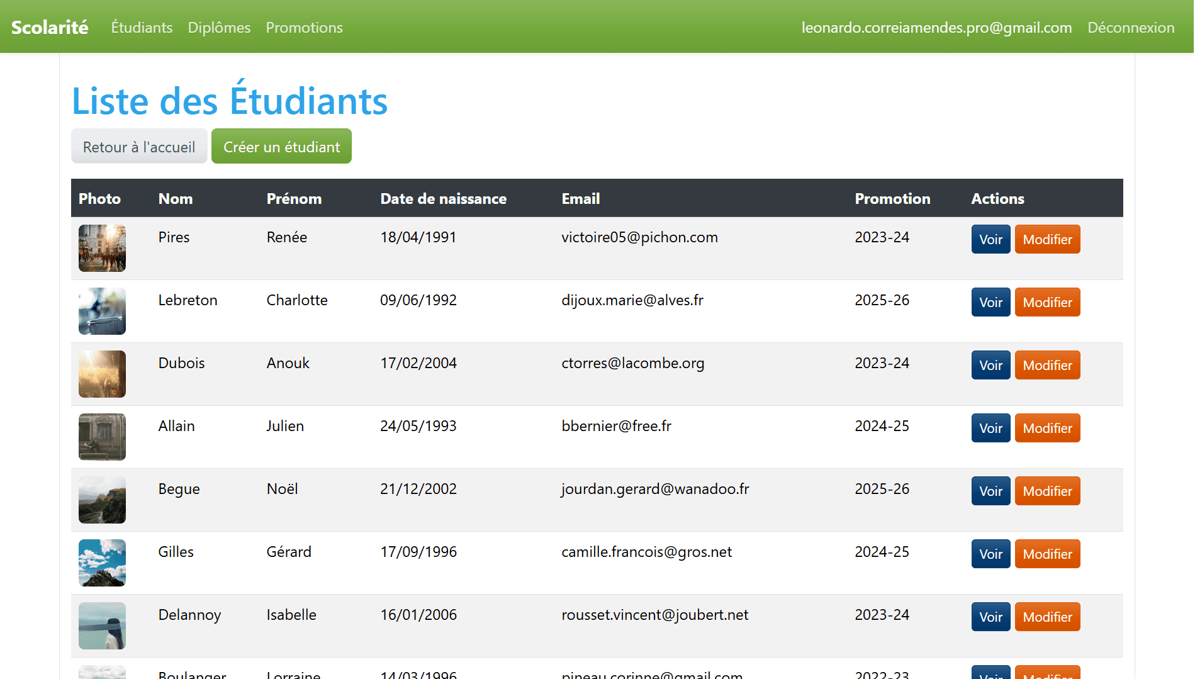View details for student Pires
This screenshot has height=679, width=1195.
pyautogui.click(x=990, y=239)
